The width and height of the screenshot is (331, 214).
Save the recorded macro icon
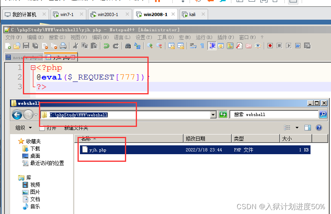point(307,46)
